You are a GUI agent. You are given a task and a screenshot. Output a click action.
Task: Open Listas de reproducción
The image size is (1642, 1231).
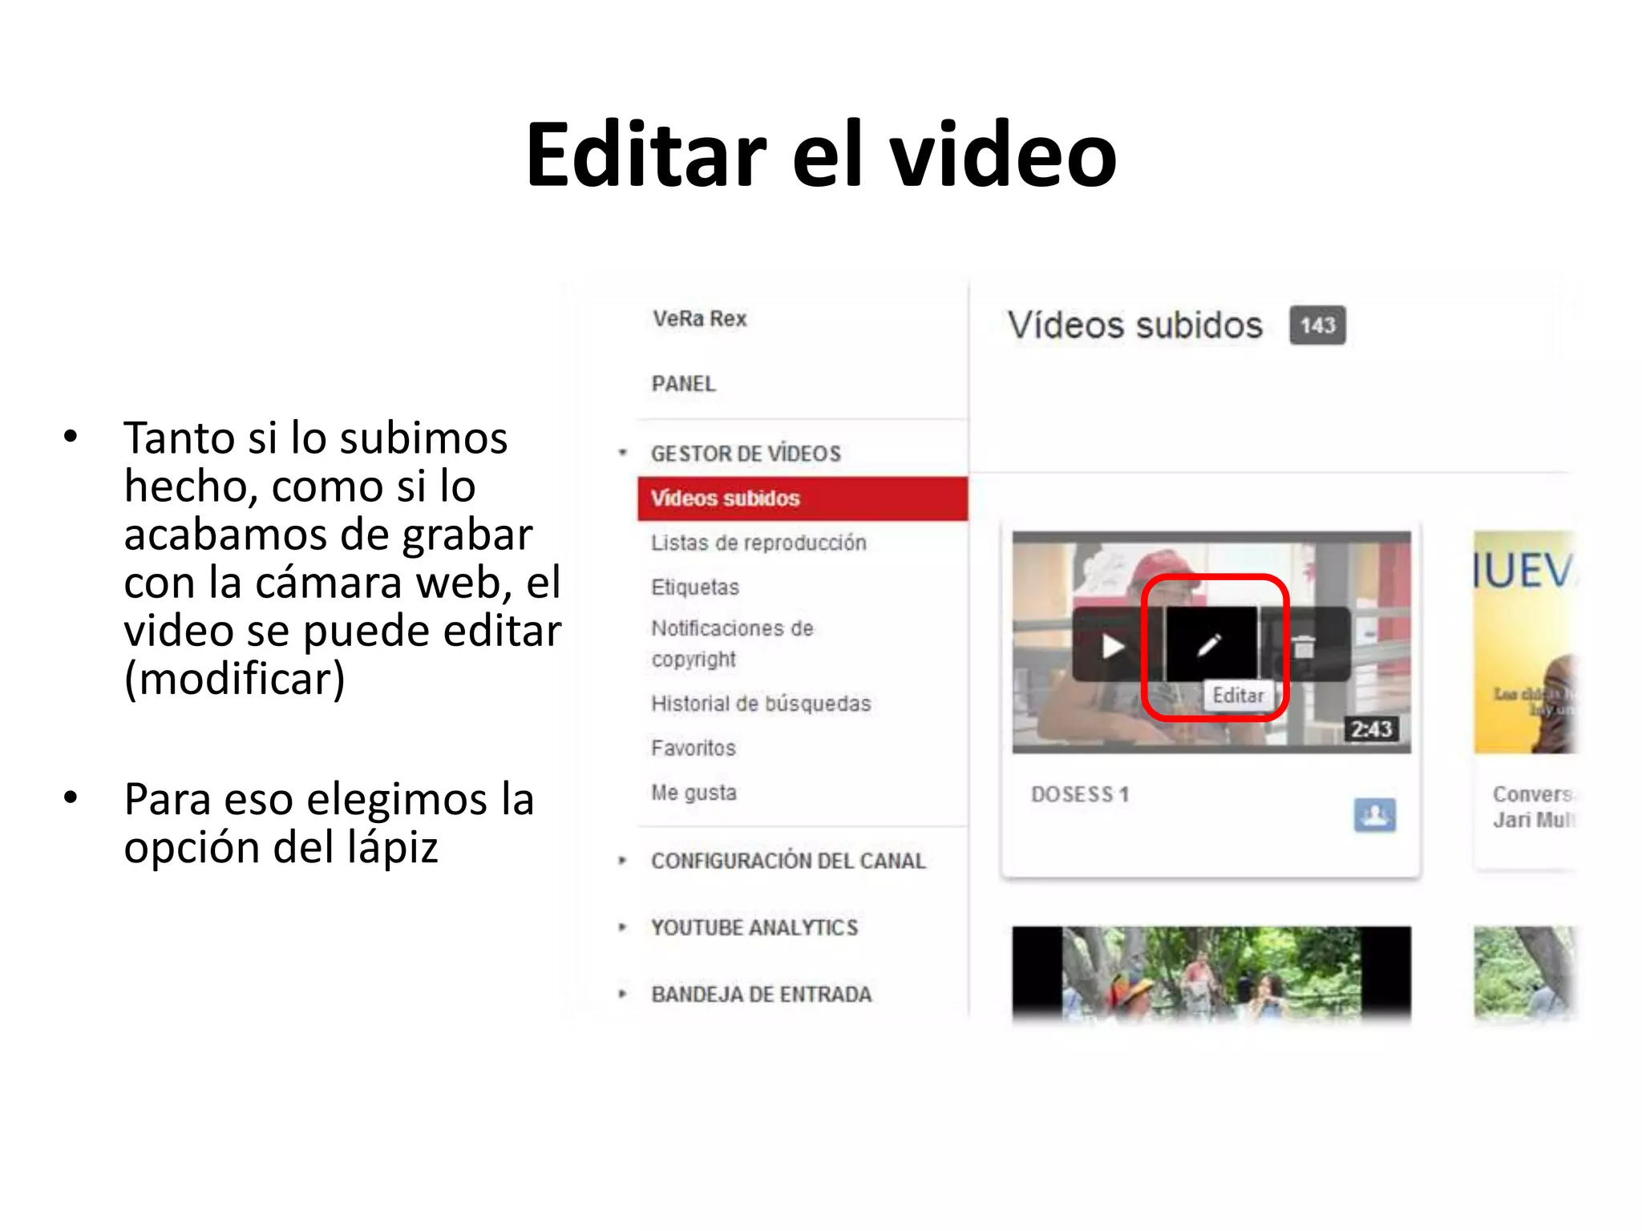758,543
